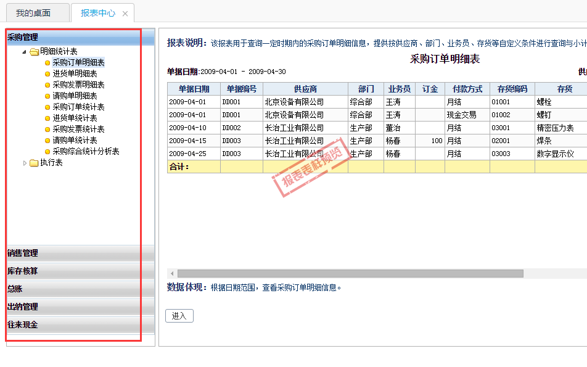587x367 pixels.
Task: Click the bullet icon beside 采购综合统计分析表
Action: (47, 152)
